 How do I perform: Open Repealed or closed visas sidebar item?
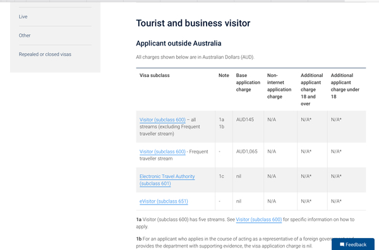(x=45, y=54)
